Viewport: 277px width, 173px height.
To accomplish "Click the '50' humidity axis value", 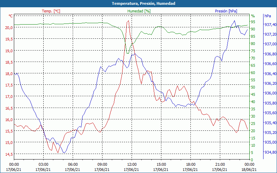I will pos(253,87).
